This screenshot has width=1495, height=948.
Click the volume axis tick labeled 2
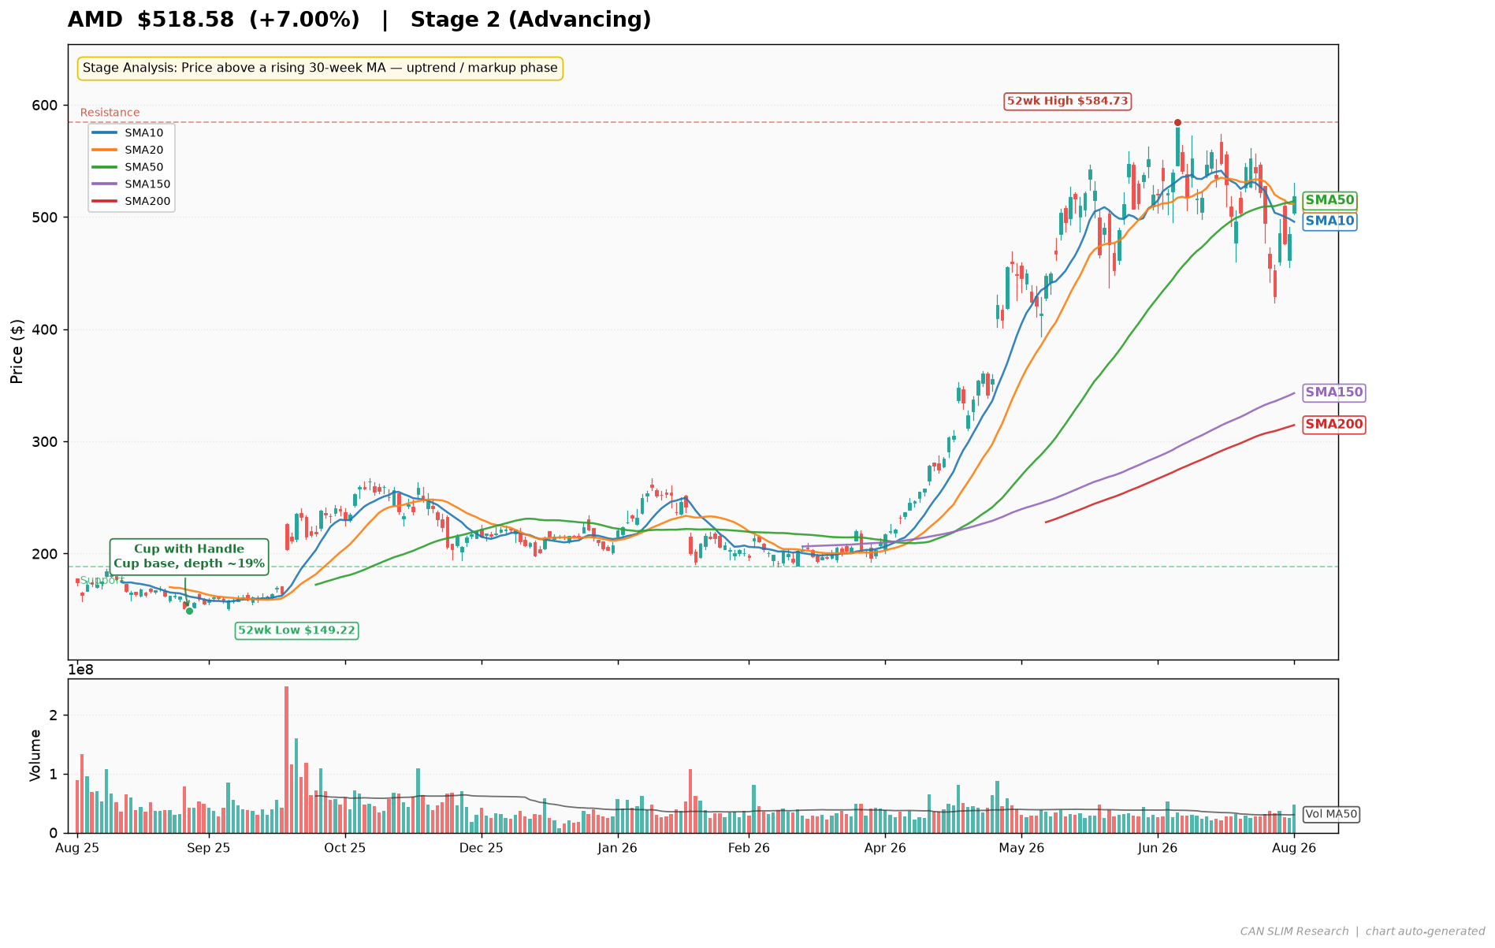point(54,716)
